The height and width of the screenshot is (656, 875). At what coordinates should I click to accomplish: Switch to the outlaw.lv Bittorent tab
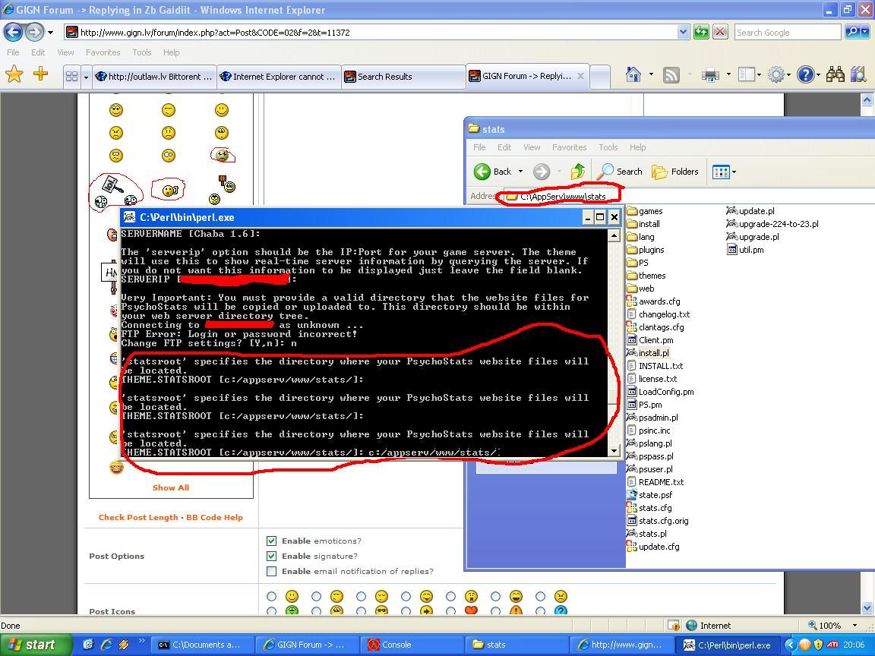pyautogui.click(x=153, y=77)
